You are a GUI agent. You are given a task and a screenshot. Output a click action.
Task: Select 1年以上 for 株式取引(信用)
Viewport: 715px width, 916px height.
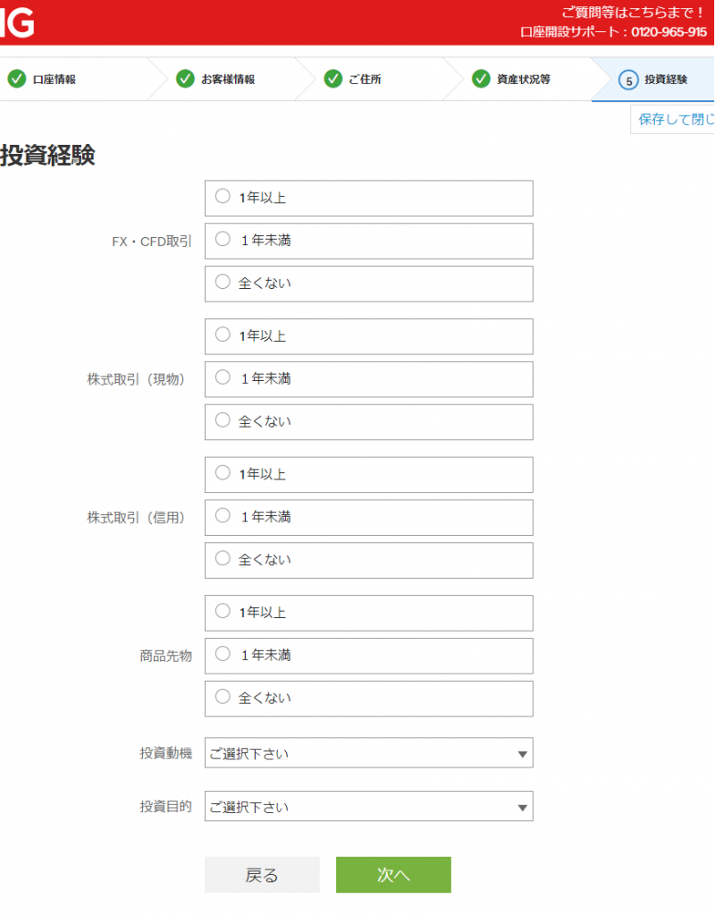[x=369, y=474]
